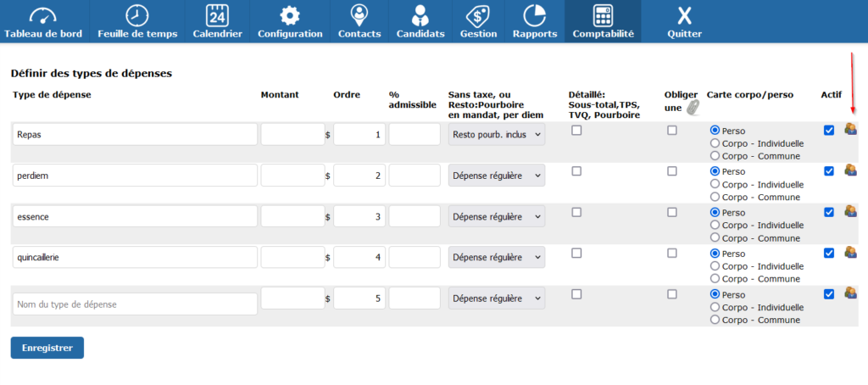Open the Tableau de bord gauge icon
The width and height of the screenshot is (868, 385).
(42, 15)
